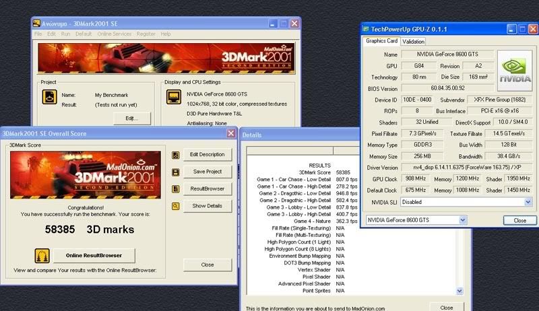Open the Help menu in 3DMark2001

coord(166,34)
